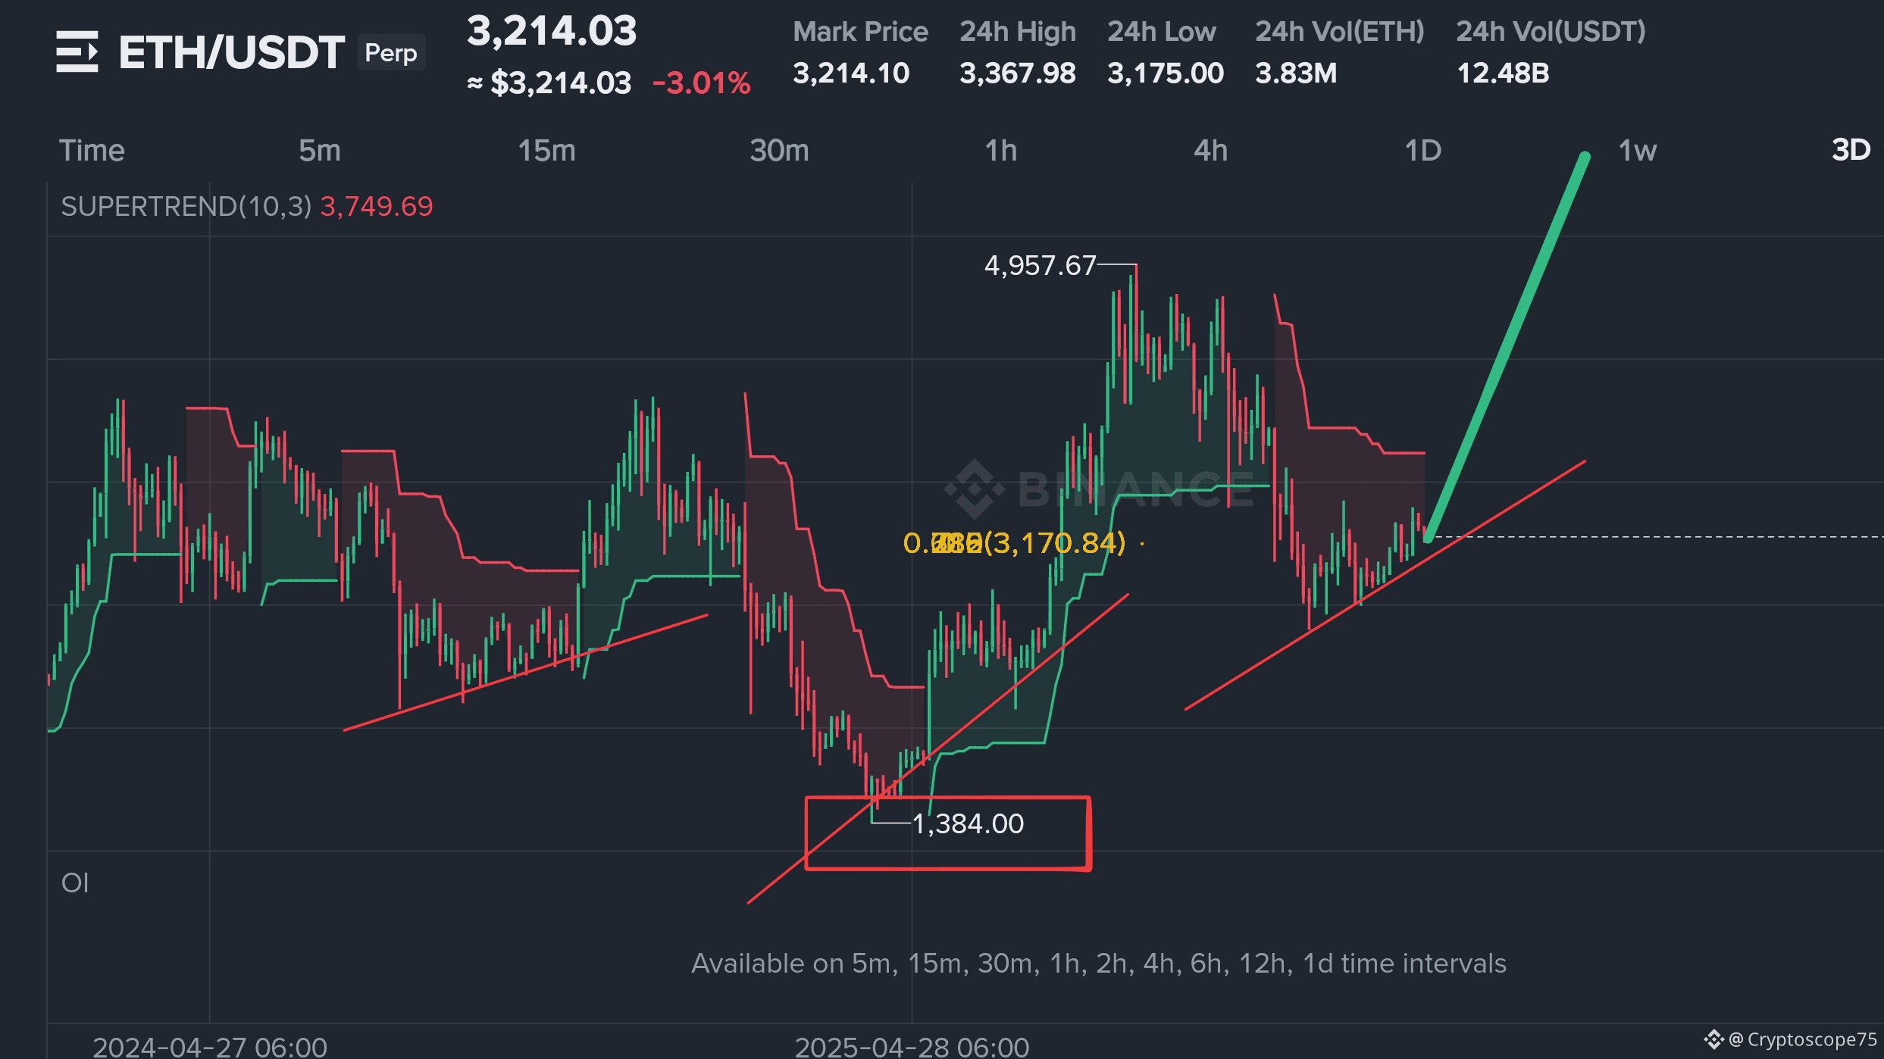Screen dimensions: 1884x1059
Task: Click the OI indicator label
Action: click(75, 882)
